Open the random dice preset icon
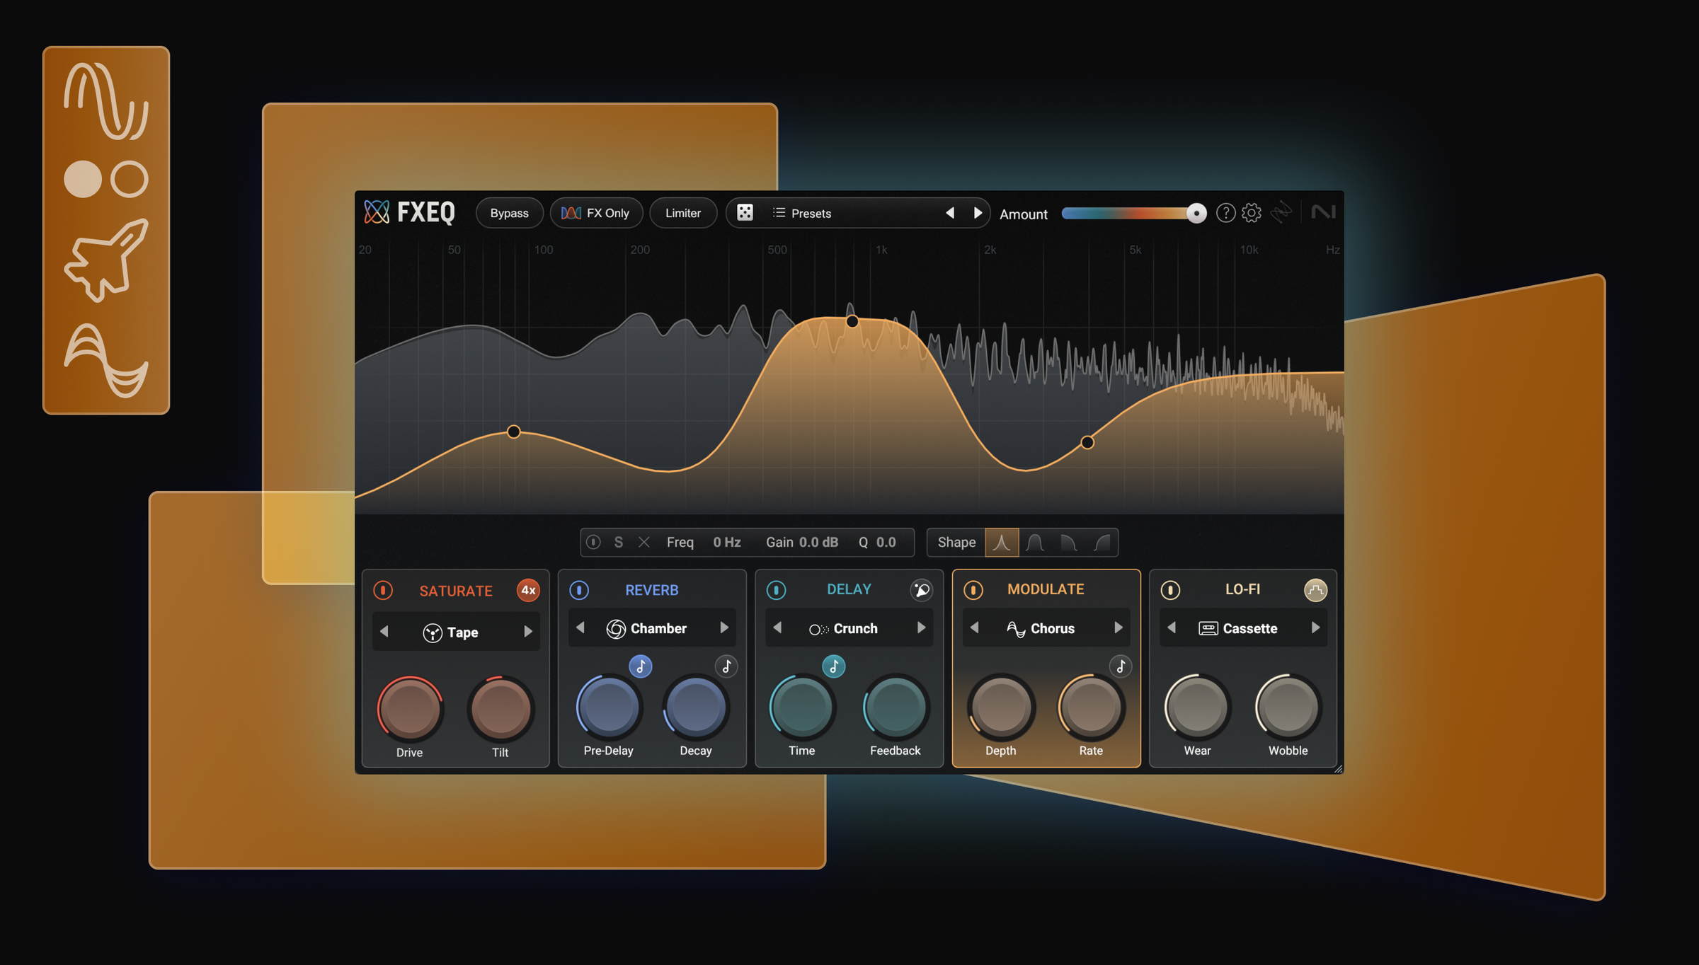This screenshot has height=965, width=1699. (x=745, y=212)
